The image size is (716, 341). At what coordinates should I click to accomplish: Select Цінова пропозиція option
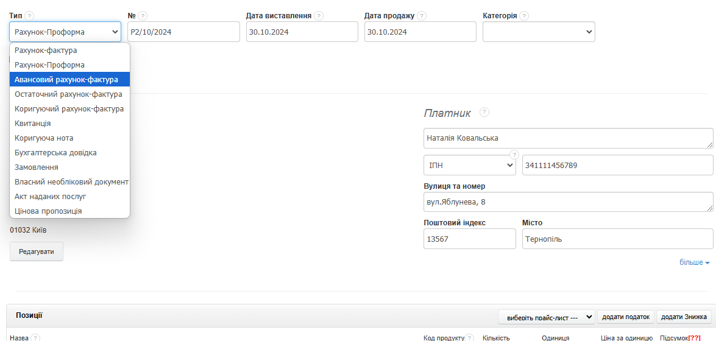point(48,211)
